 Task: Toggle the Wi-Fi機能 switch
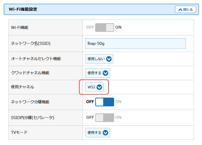click(104, 28)
